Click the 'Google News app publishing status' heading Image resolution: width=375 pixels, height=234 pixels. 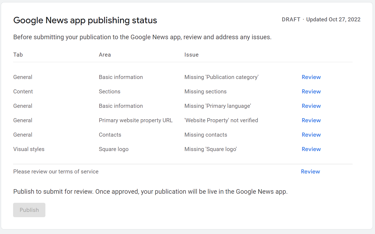pyautogui.click(x=85, y=20)
